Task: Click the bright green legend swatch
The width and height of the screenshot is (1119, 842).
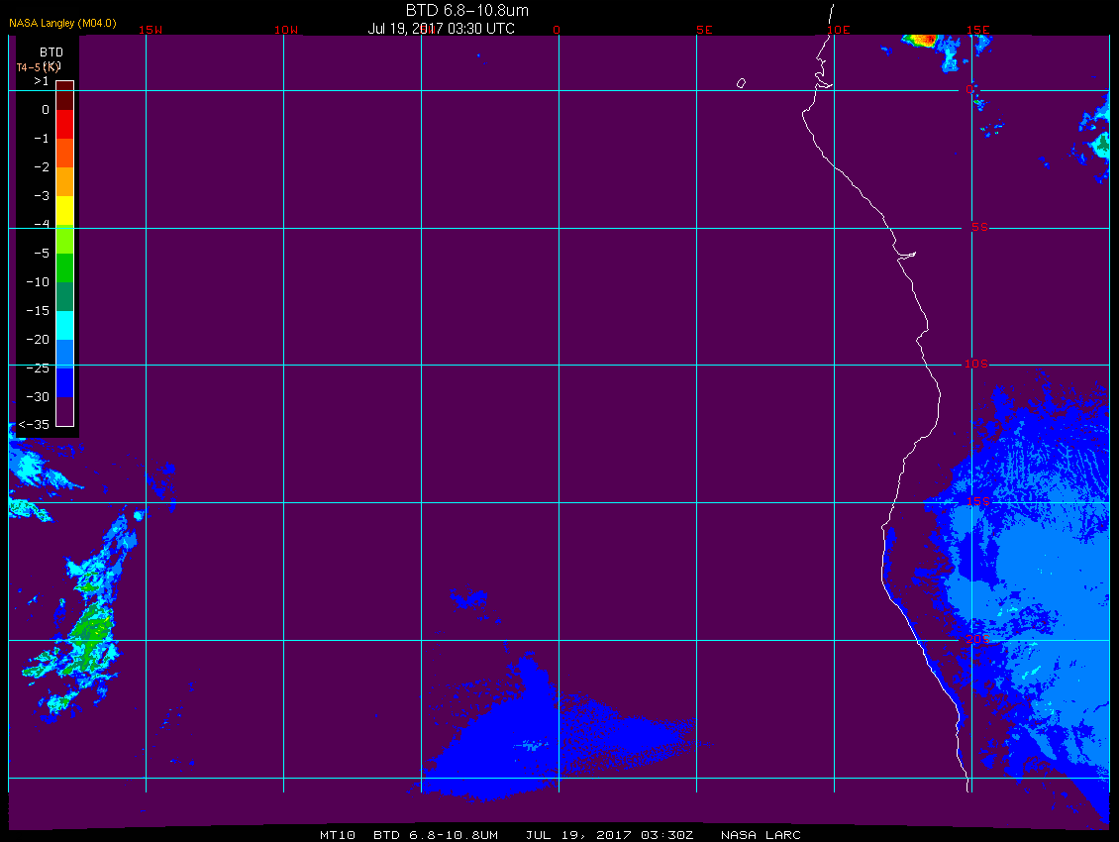Action: coord(65,267)
